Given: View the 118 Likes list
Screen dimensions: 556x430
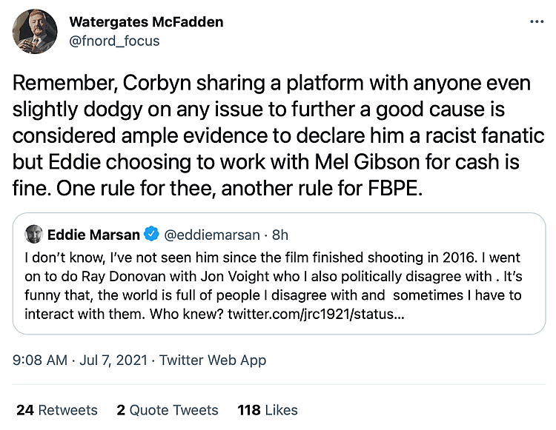Looking at the screenshot, I should 268,409.
